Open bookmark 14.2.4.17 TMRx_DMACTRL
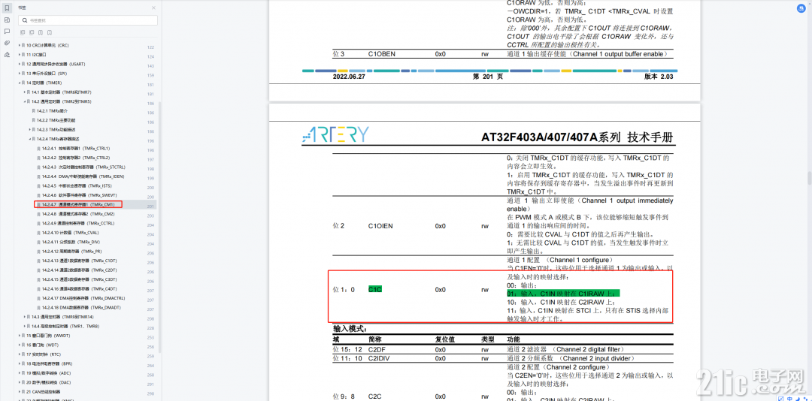The height and width of the screenshot is (401, 812). pyautogui.click(x=83, y=298)
